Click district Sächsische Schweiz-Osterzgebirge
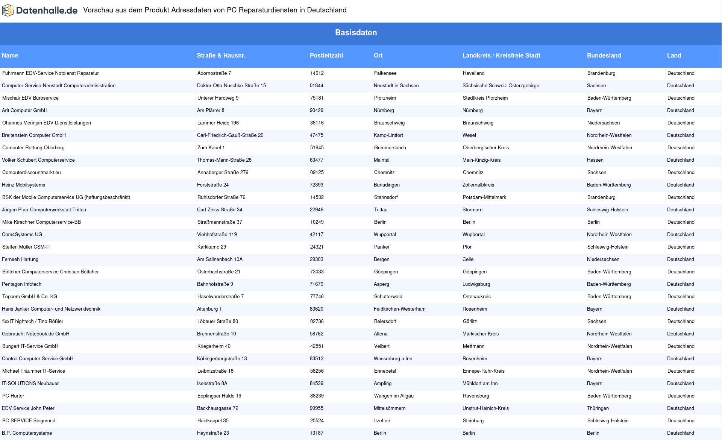 coord(501,86)
